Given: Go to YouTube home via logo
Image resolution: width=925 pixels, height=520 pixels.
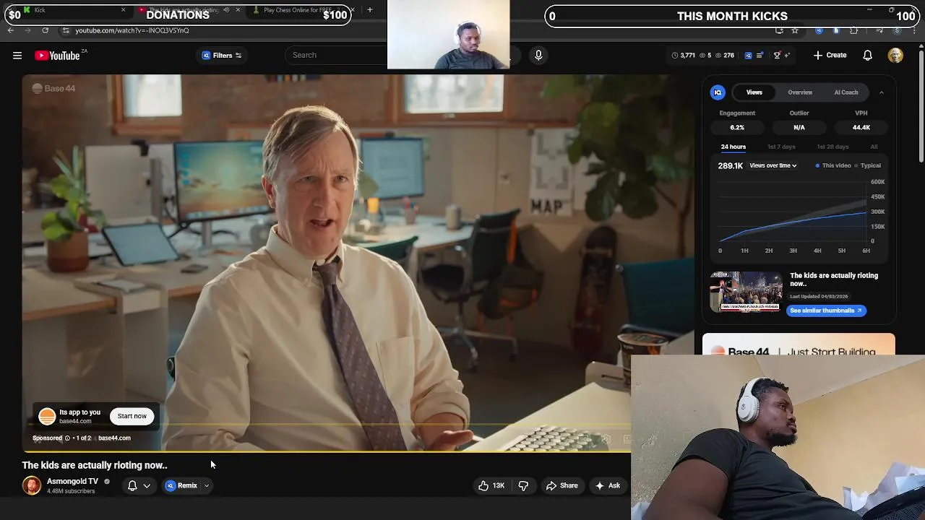Looking at the screenshot, I should [x=58, y=56].
